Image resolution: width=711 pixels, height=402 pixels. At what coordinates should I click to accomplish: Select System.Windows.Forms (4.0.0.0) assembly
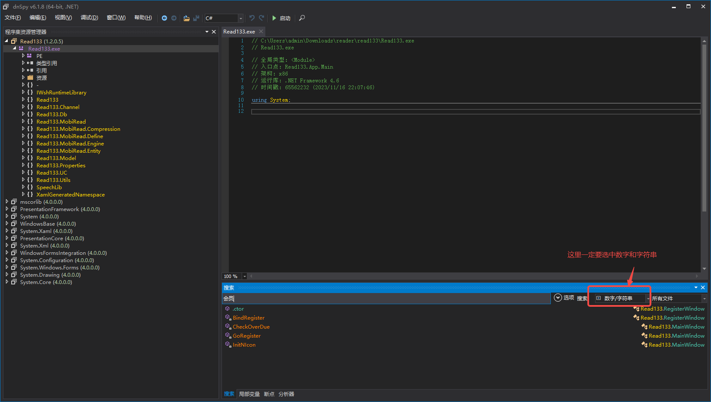pos(60,267)
